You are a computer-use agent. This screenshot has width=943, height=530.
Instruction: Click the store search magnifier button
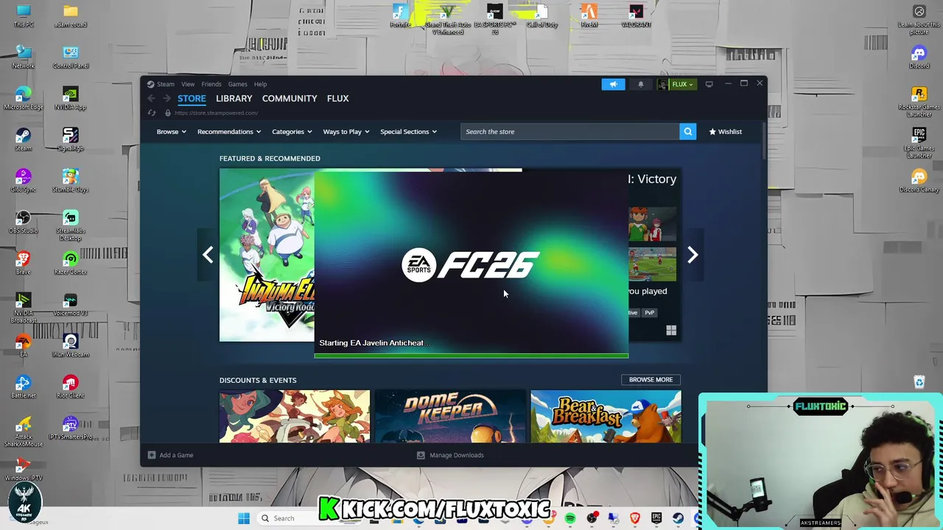[x=687, y=132]
